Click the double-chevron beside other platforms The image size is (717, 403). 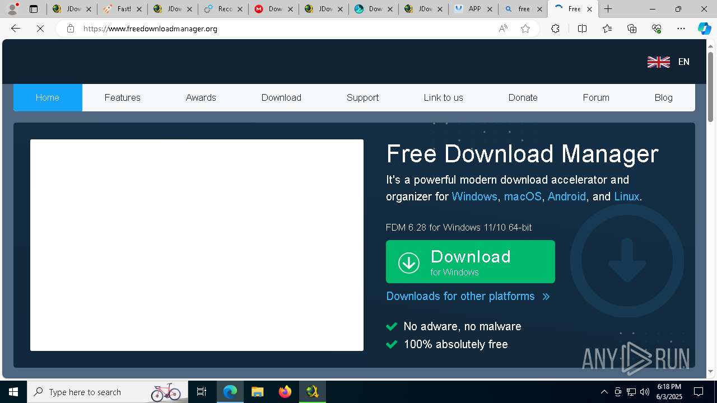point(546,297)
